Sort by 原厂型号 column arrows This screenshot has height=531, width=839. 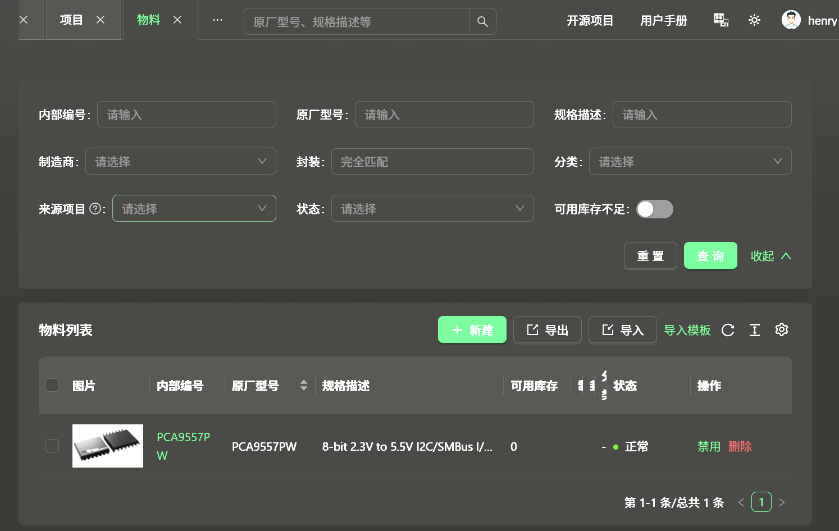point(304,386)
